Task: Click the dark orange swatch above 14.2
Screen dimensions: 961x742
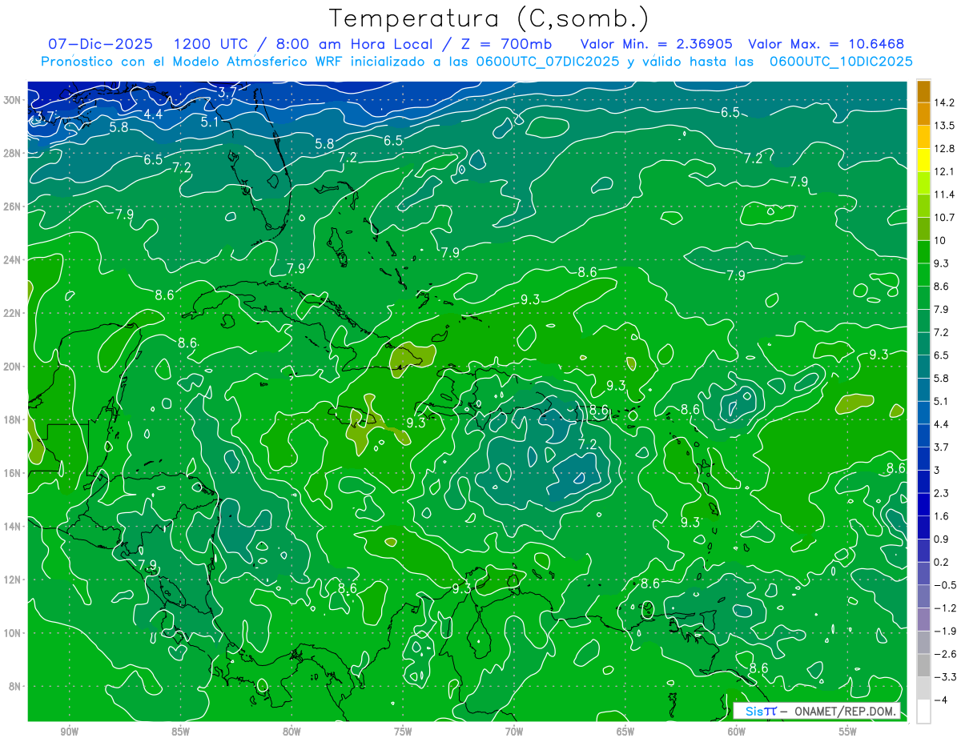Action: coord(923,90)
